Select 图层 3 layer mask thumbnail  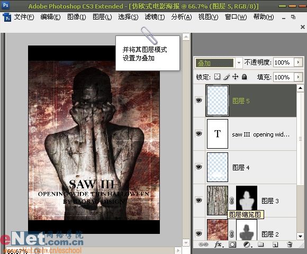(247, 198)
